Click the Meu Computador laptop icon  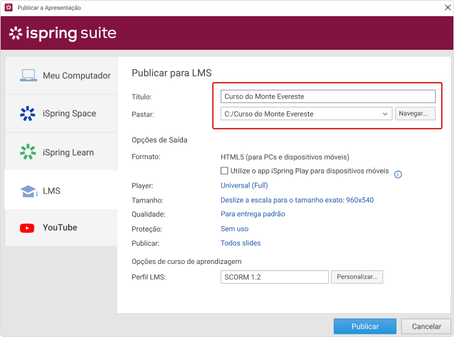(29, 76)
